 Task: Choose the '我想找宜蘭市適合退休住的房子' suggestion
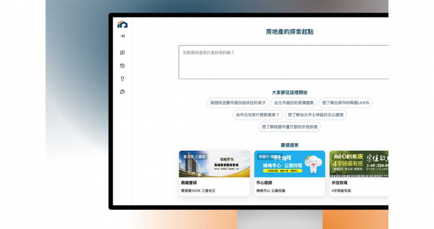coord(238,103)
